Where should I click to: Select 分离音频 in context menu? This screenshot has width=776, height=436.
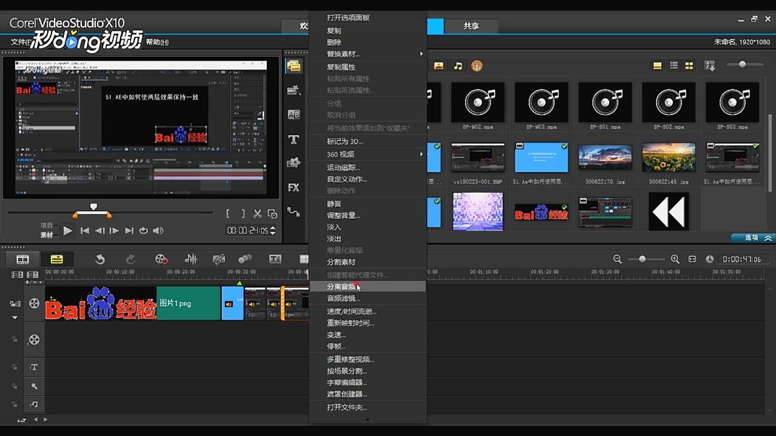pos(367,286)
